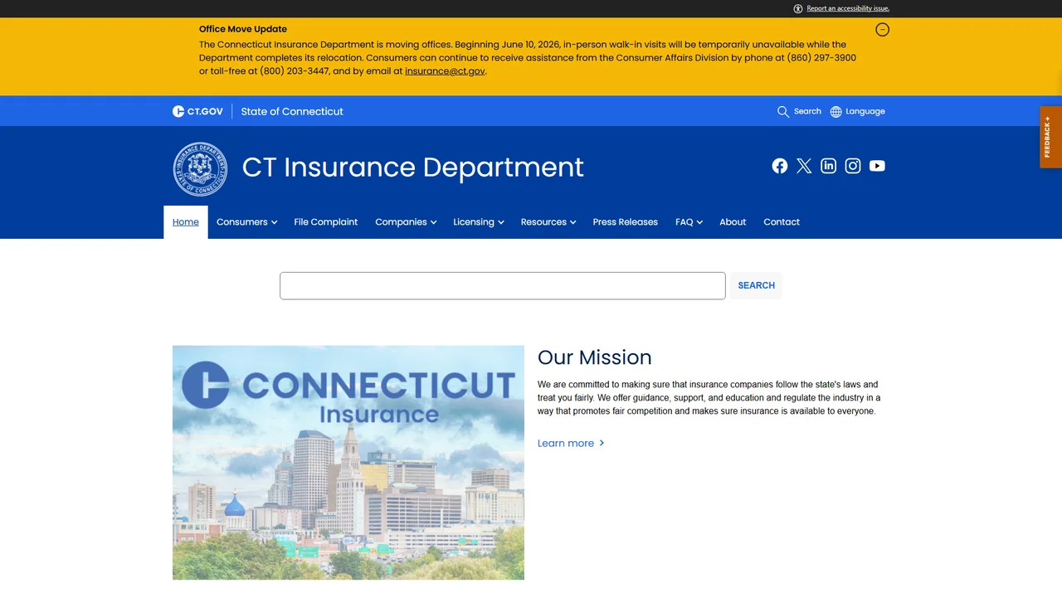Click the CT Insurance Department seal
1062x597 pixels.
[x=200, y=169]
